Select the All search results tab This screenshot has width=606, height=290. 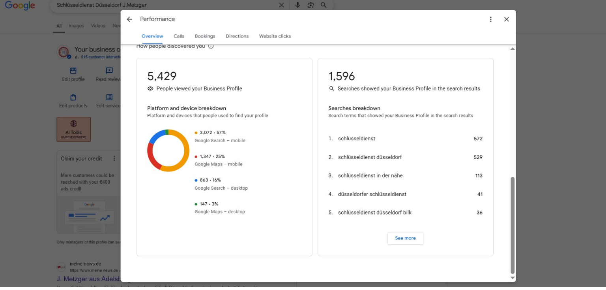pyautogui.click(x=59, y=26)
